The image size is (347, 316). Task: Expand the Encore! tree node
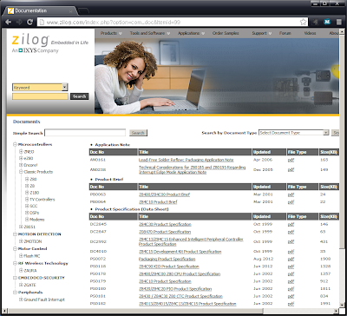[21, 165]
